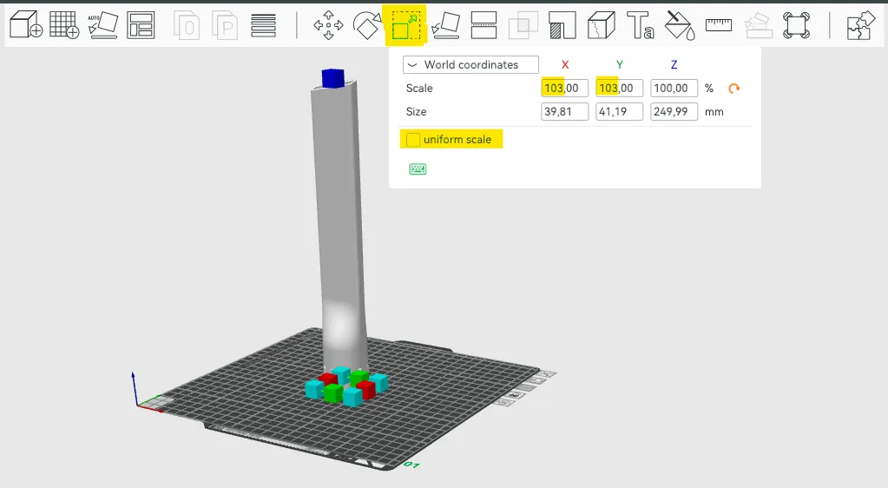
Task: Click the Add object cube icon
Action: pos(26,25)
